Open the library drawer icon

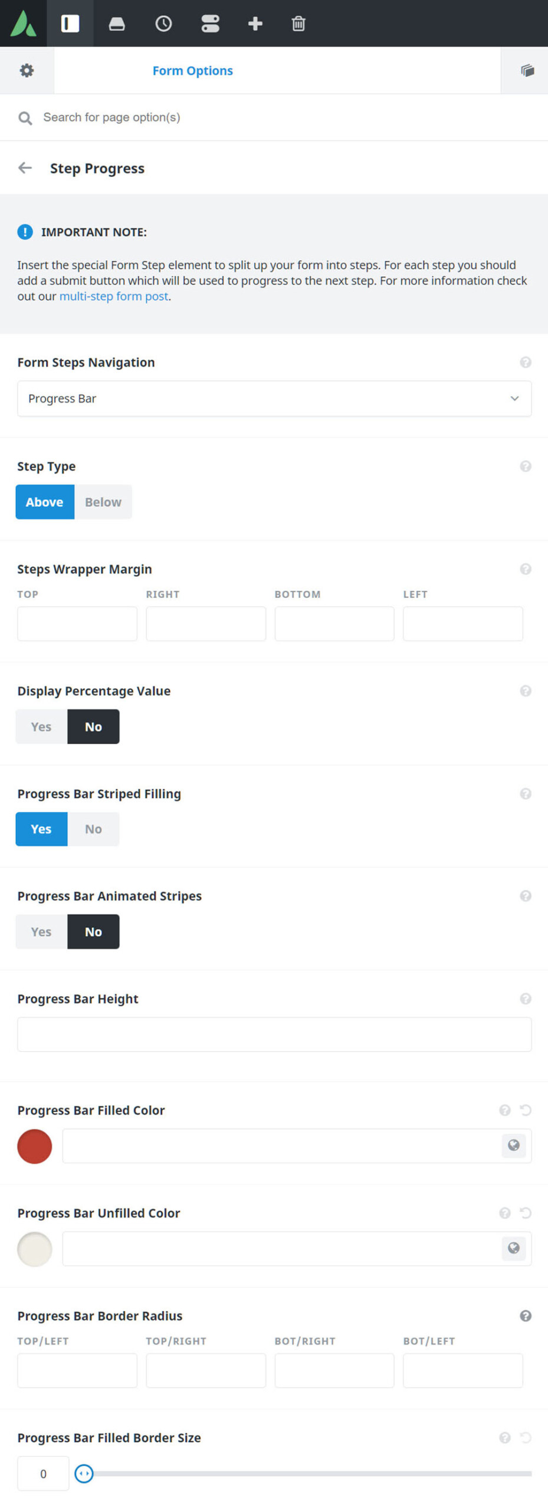tap(117, 24)
